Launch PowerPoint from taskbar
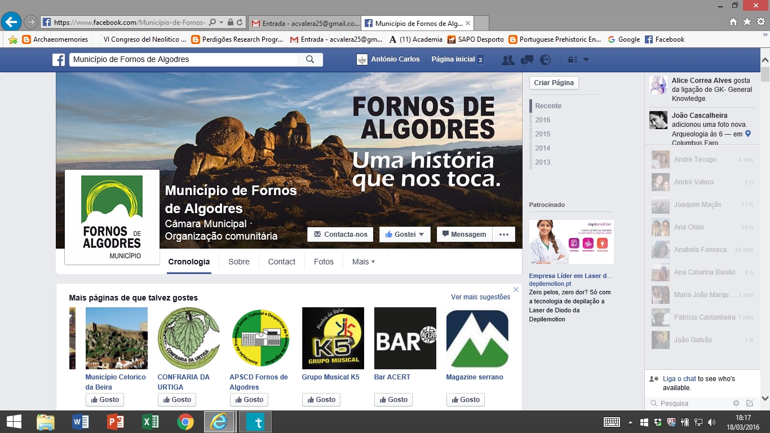 (x=116, y=422)
